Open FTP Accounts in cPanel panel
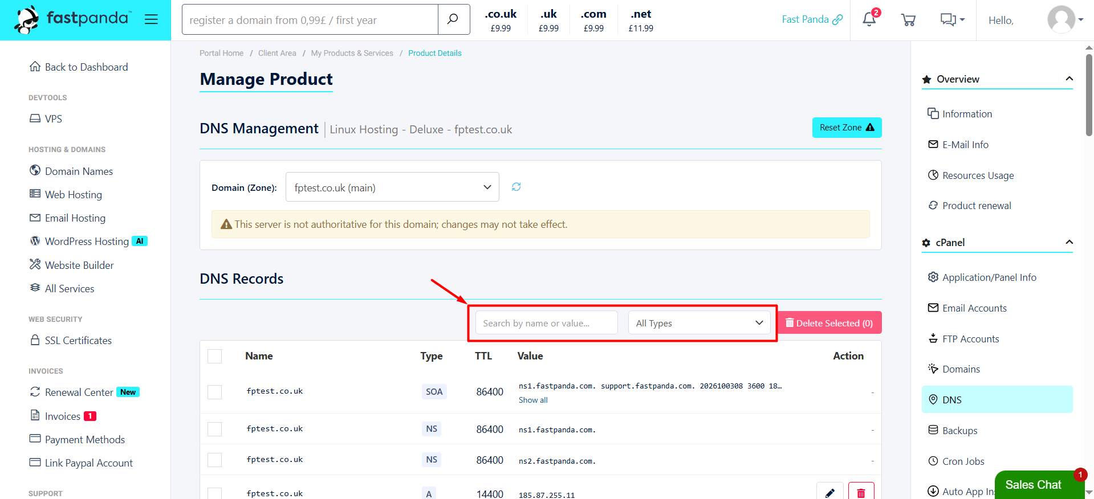Screen dimensions: 1094x499 (x=964, y=339)
